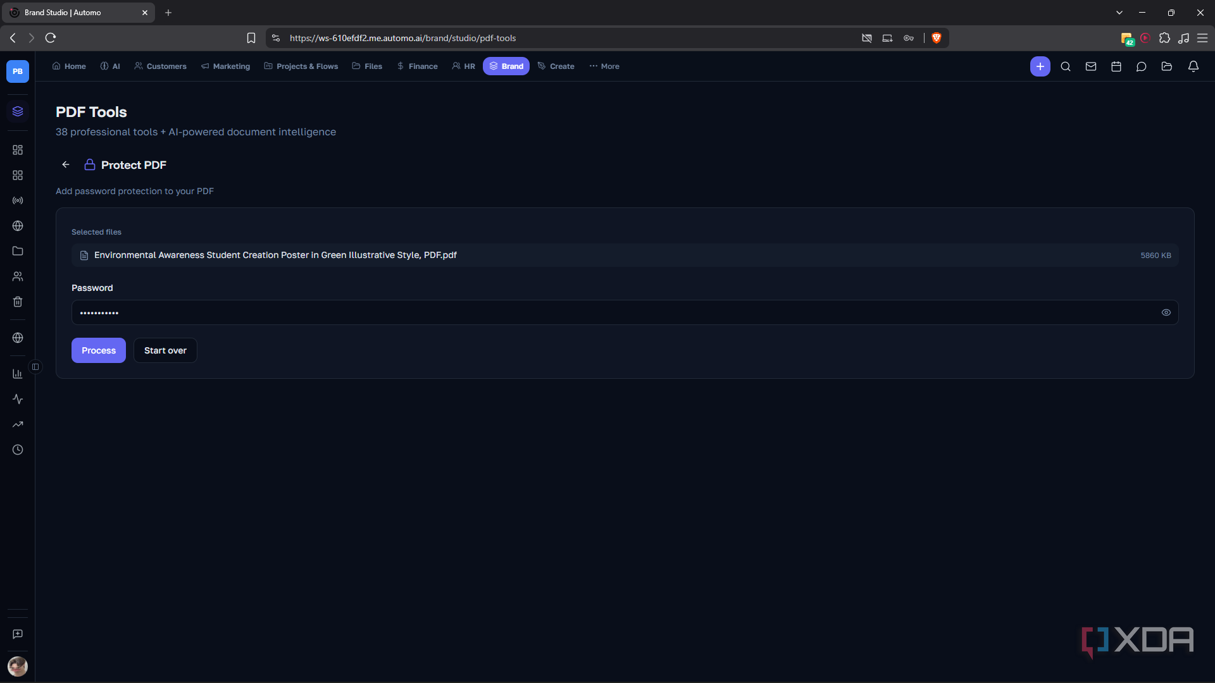Open the chat bubble icon
Viewport: 1215px width, 683px height.
(x=1141, y=66)
